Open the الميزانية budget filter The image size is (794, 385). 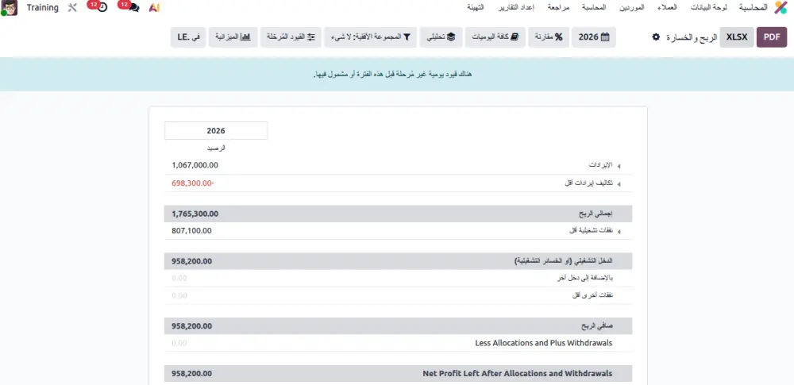(233, 37)
